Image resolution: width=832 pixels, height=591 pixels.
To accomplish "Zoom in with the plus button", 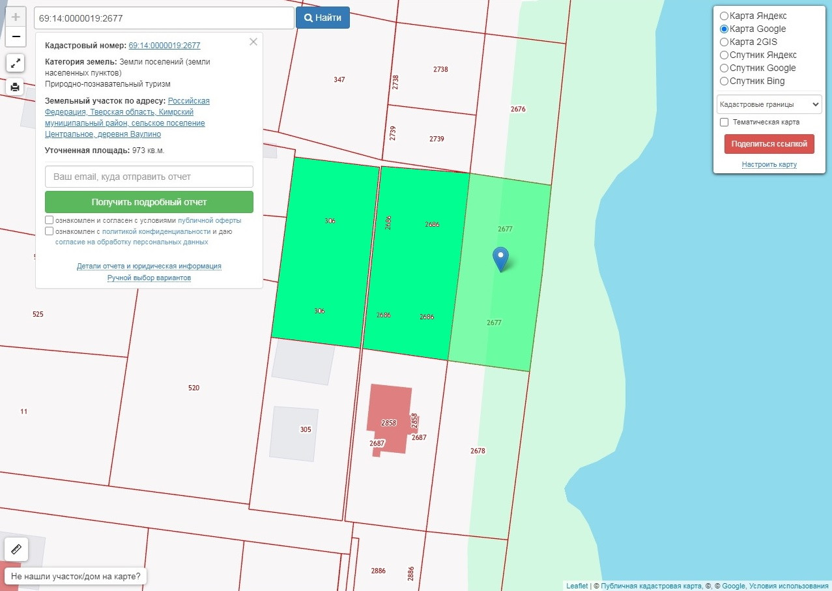I will tap(16, 17).
